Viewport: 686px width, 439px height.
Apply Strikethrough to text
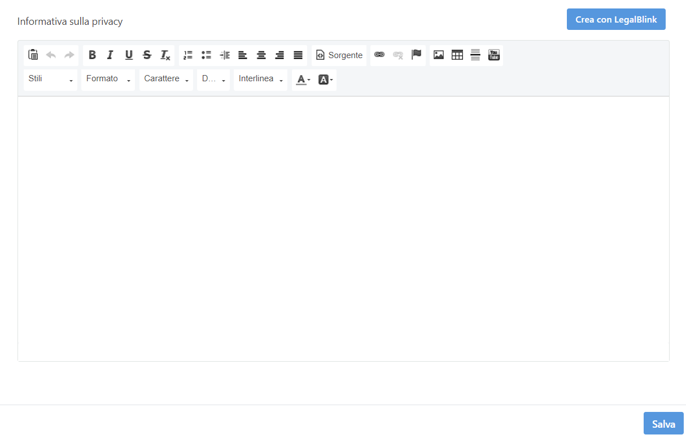(x=147, y=55)
